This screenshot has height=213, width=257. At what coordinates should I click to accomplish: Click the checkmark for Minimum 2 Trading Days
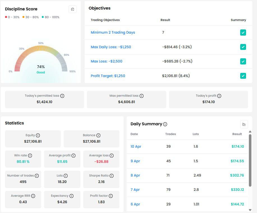click(243, 33)
